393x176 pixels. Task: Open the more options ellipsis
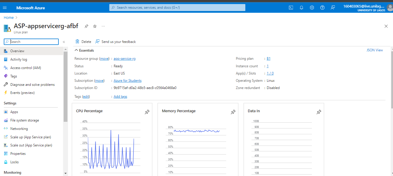point(103,26)
